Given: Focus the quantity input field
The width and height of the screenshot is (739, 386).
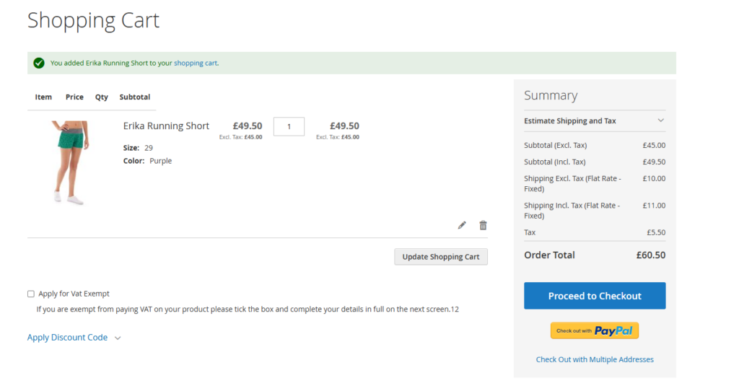Looking at the screenshot, I should [x=289, y=126].
